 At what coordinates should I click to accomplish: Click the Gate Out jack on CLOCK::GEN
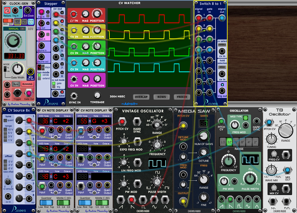pos(29,93)
